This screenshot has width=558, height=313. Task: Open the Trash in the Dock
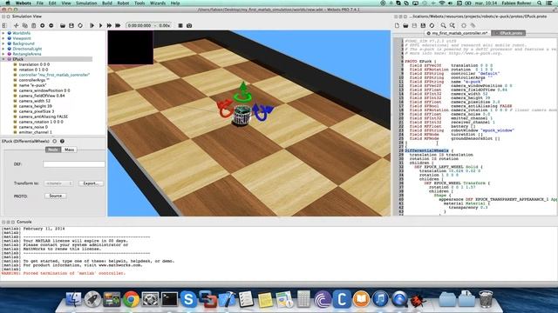point(486,299)
